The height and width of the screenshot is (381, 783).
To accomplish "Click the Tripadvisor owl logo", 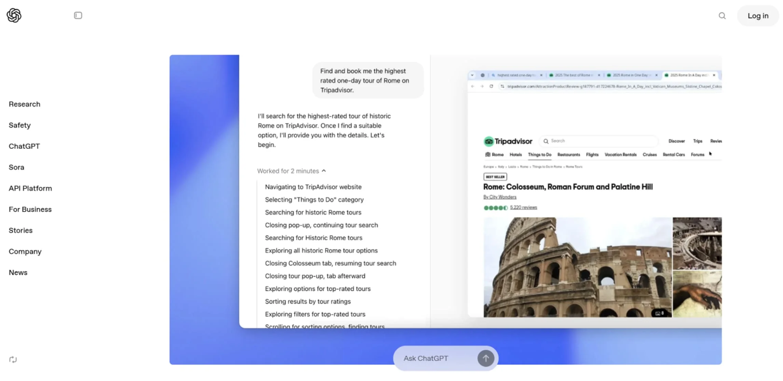I will [x=488, y=141].
